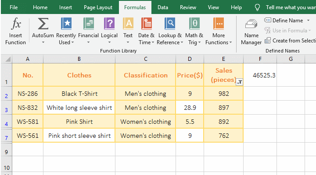Screen dimensions: 316x175
Task: Expand the AutoSum dropdown arrow
Action: (43, 42)
